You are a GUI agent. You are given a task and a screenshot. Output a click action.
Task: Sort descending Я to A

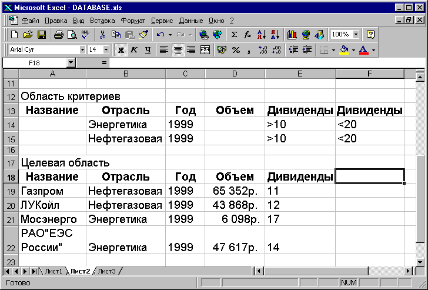tap(275, 35)
